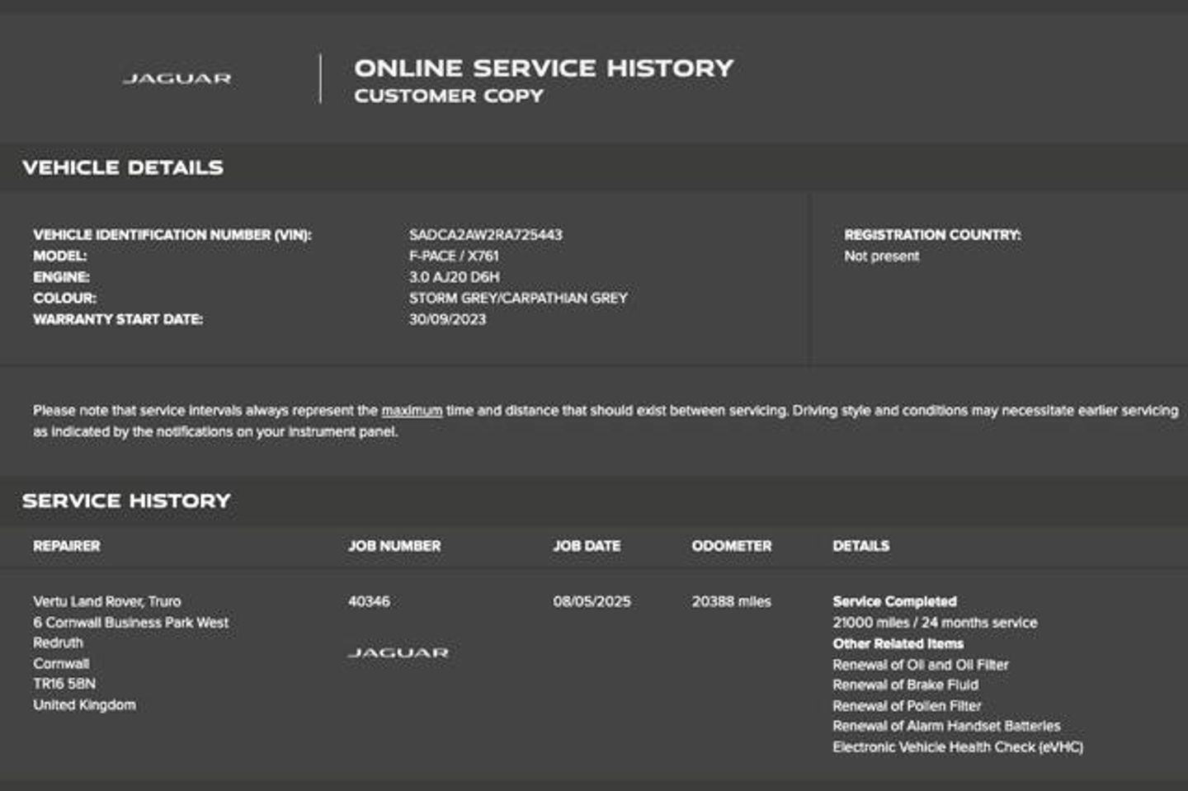Sort by the Job Date column header

(x=586, y=546)
